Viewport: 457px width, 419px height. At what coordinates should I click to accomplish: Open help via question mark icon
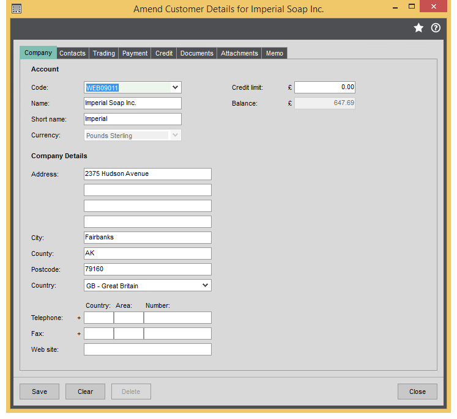436,28
